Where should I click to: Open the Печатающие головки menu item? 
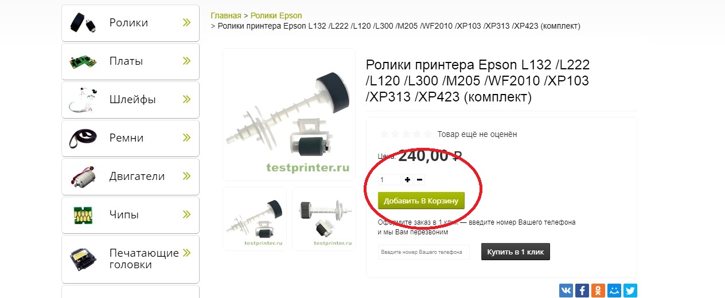(x=130, y=259)
